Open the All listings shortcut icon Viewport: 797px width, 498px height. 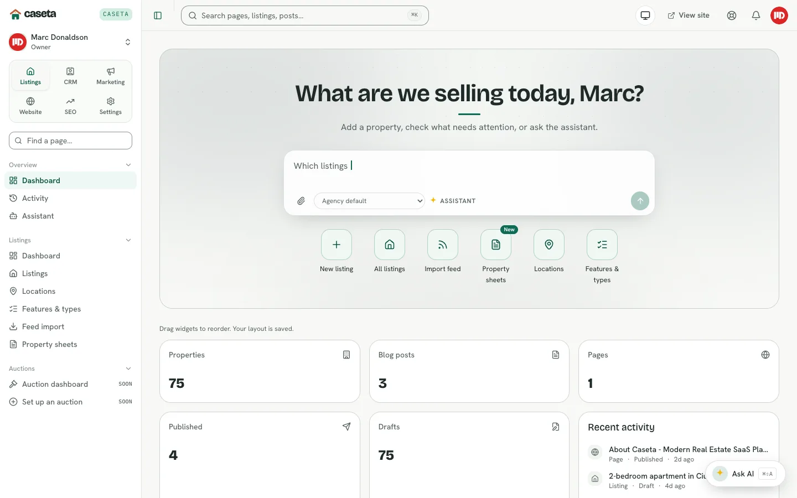point(390,245)
